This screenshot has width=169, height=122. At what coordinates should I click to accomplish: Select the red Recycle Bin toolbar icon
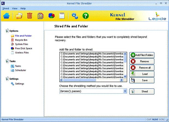pyautogui.click(x=29, y=16)
